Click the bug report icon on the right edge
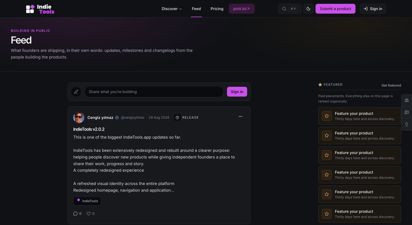Viewport: 412px width, 225px height. 407,100
